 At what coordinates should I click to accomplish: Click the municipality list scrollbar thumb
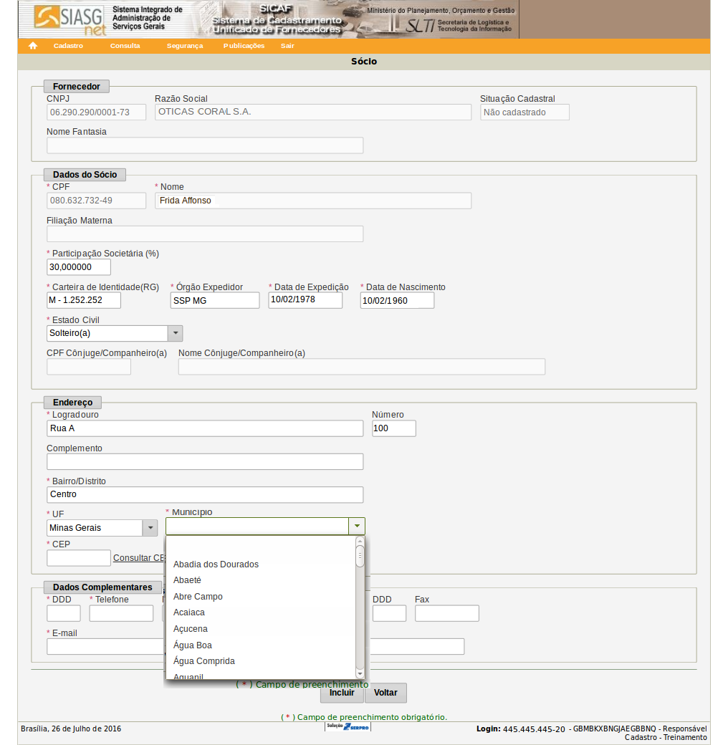coord(360,556)
